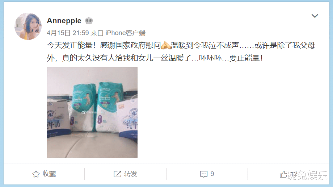The image size is (333, 187).
Task: Click the star favorite icon
Action: (36, 174)
